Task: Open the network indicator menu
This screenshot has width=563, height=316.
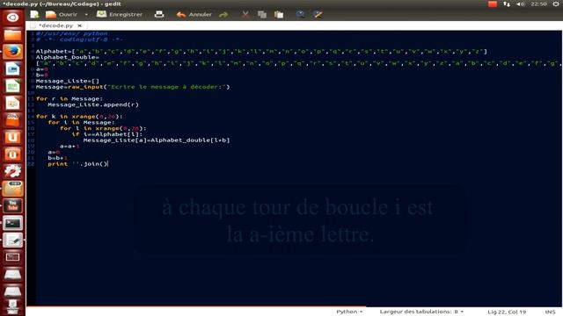Action: click(x=507, y=4)
